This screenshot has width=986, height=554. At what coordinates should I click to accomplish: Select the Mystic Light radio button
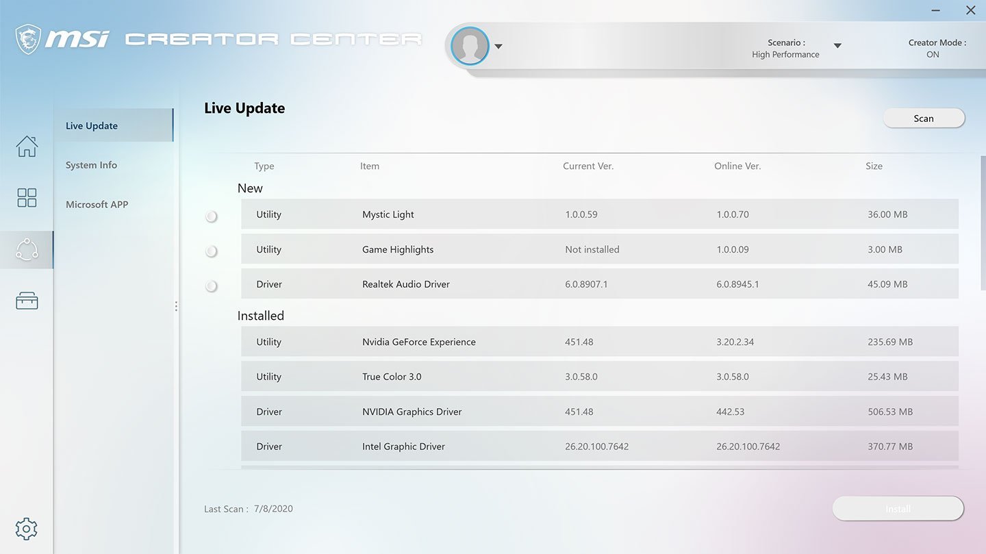click(x=212, y=216)
